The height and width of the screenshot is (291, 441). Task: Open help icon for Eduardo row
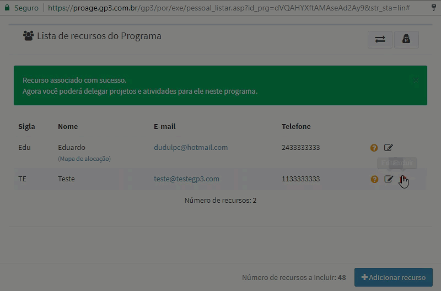pyautogui.click(x=374, y=148)
